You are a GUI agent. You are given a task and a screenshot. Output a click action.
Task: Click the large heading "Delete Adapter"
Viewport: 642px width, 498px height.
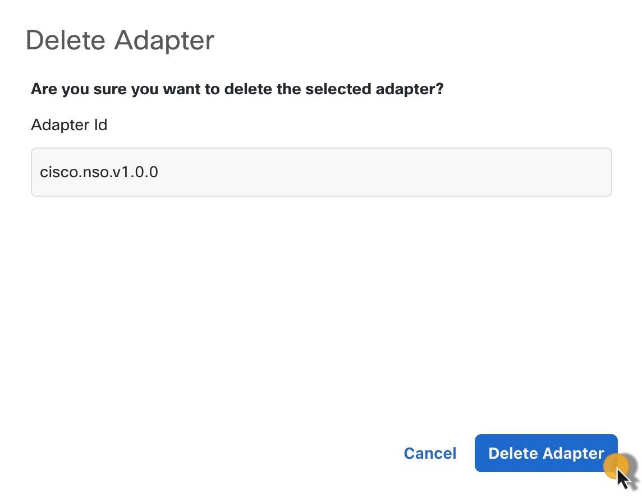tap(120, 40)
